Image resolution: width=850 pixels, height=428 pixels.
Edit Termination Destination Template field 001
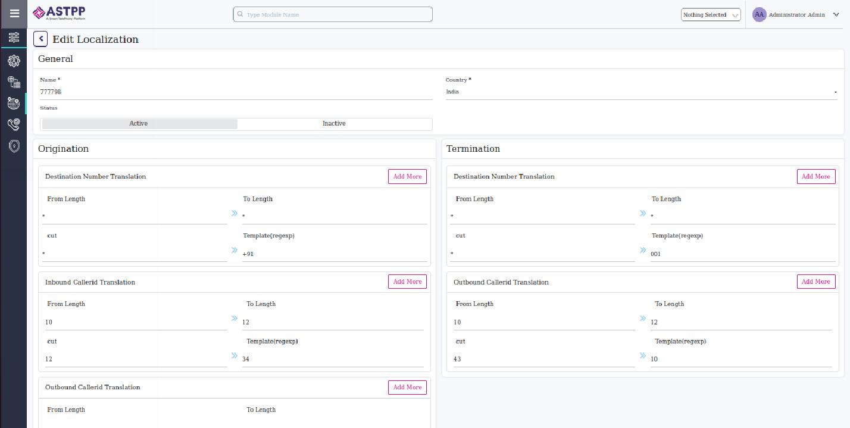743,254
